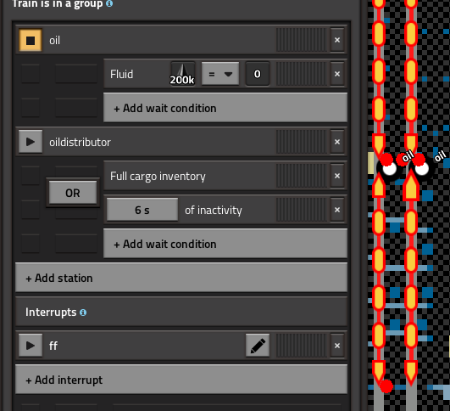The image size is (450, 411).
Task: Open the fluid comparator dropdown
Action: (220, 74)
